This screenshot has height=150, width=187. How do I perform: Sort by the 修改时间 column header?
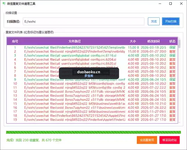[x=154, y=41]
